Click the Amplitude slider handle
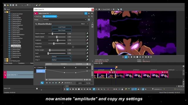 pyautogui.click(x=58, y=40)
